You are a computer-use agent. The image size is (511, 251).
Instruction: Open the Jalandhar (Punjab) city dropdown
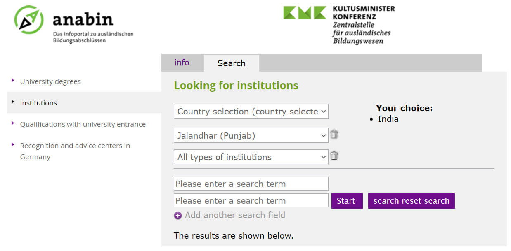(x=251, y=135)
